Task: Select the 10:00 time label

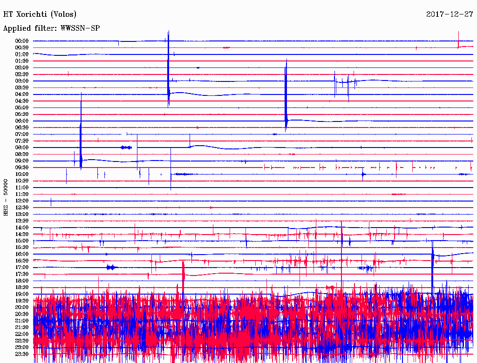Action: 22,174
